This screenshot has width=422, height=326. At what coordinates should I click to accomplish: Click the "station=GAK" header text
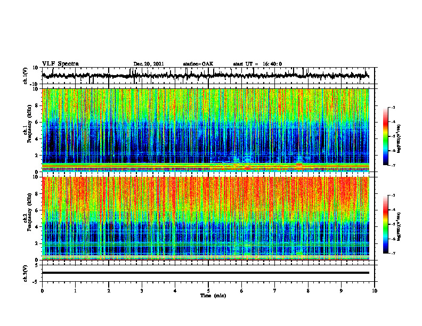[198, 64]
